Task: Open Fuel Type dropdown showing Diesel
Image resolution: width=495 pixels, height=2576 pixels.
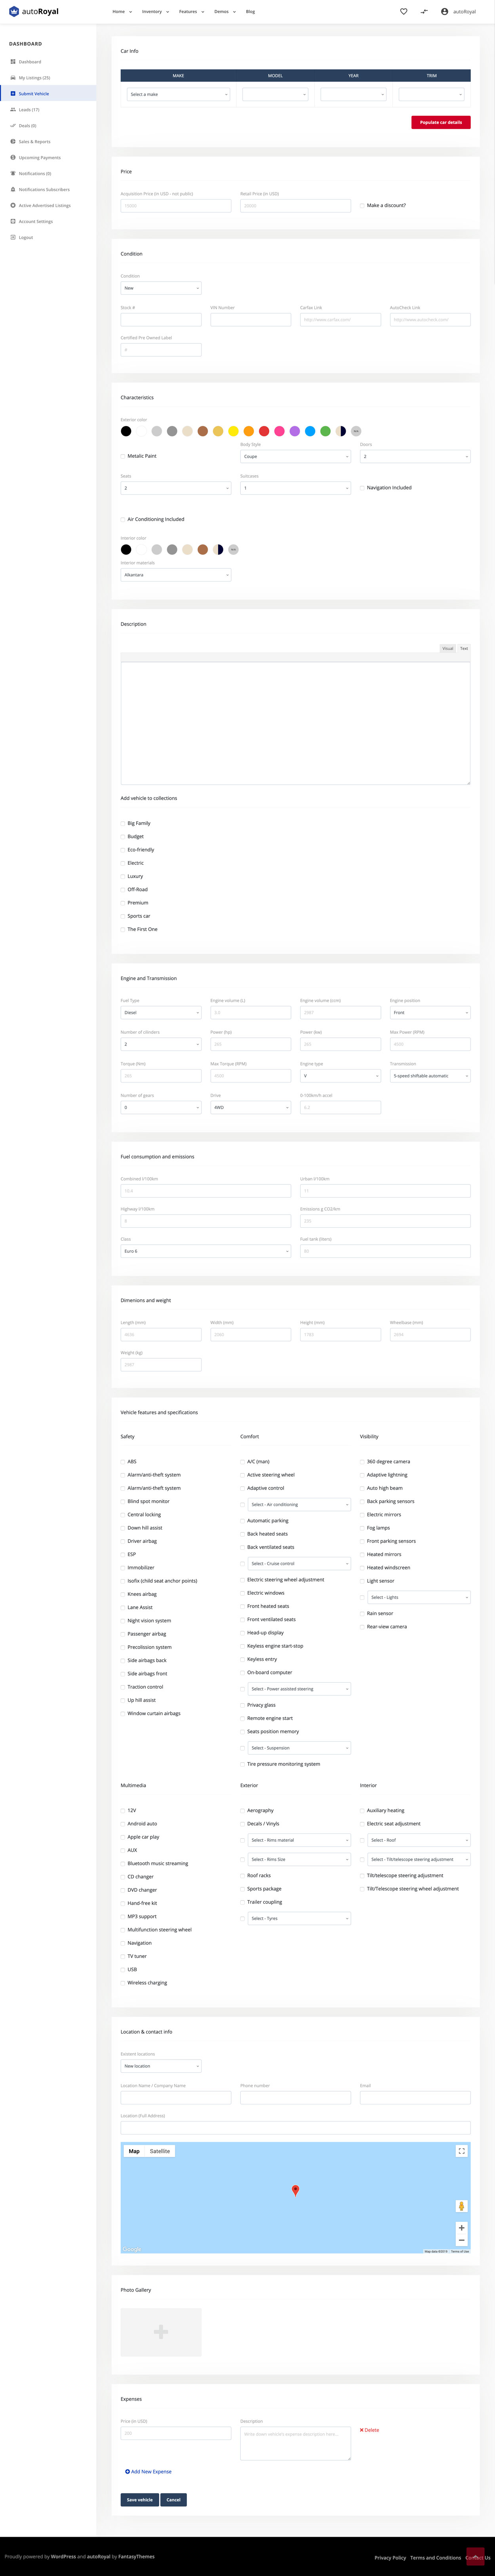Action: pos(161,1013)
